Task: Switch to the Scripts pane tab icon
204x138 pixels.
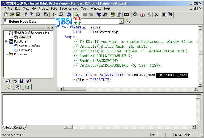Action: coord(8,81)
